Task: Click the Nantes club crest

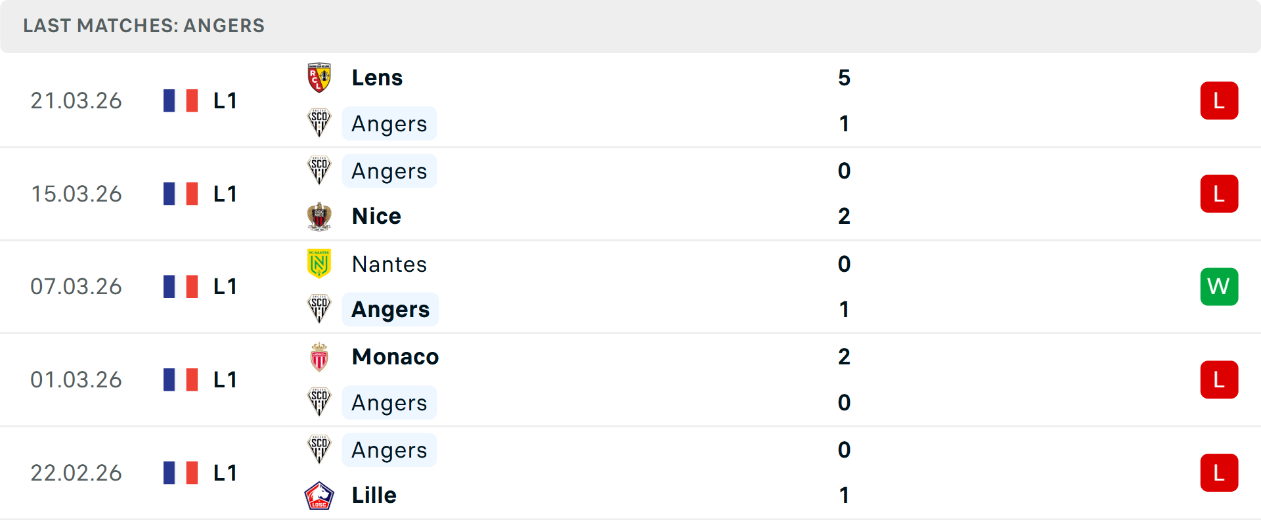Action: (x=319, y=264)
